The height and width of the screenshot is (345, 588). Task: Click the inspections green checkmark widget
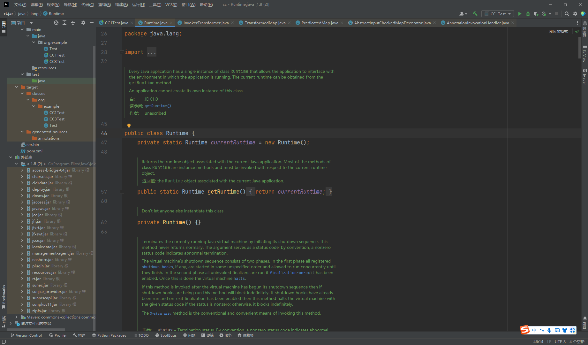click(577, 31)
